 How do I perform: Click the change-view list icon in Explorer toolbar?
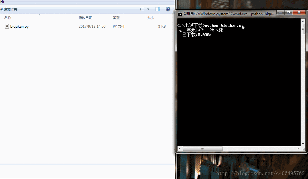(142, 9)
